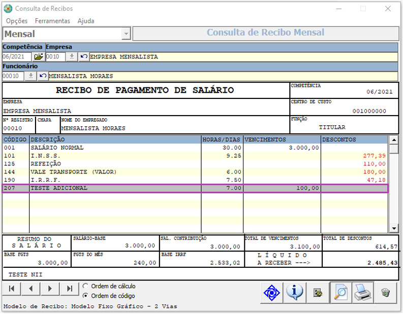Select the I.R.R.F. row

(x=195, y=180)
